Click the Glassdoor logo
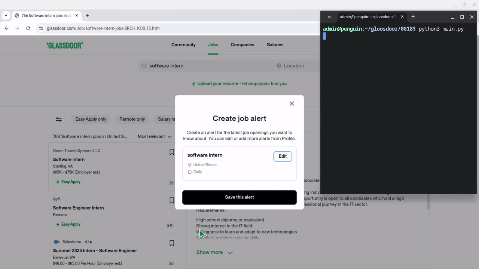 [64, 45]
